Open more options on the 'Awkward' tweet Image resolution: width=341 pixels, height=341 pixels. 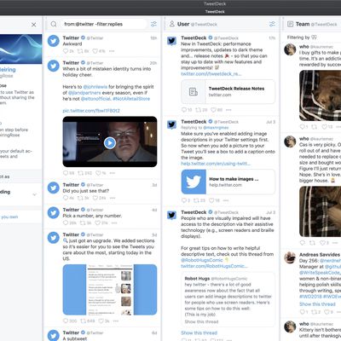(x=112, y=51)
